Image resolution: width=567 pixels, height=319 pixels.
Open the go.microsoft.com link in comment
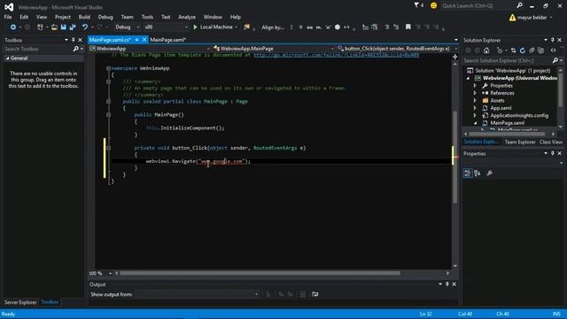click(336, 55)
